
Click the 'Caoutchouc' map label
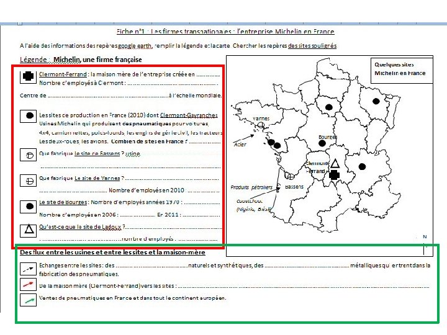(x=250, y=201)
